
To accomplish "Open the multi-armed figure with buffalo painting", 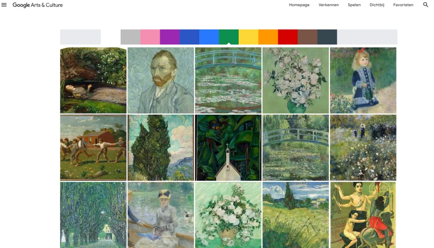I will pyautogui.click(x=363, y=215).
